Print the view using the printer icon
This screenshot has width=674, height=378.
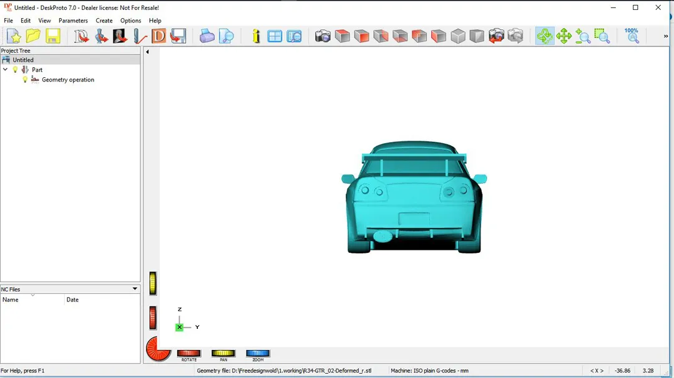point(207,36)
